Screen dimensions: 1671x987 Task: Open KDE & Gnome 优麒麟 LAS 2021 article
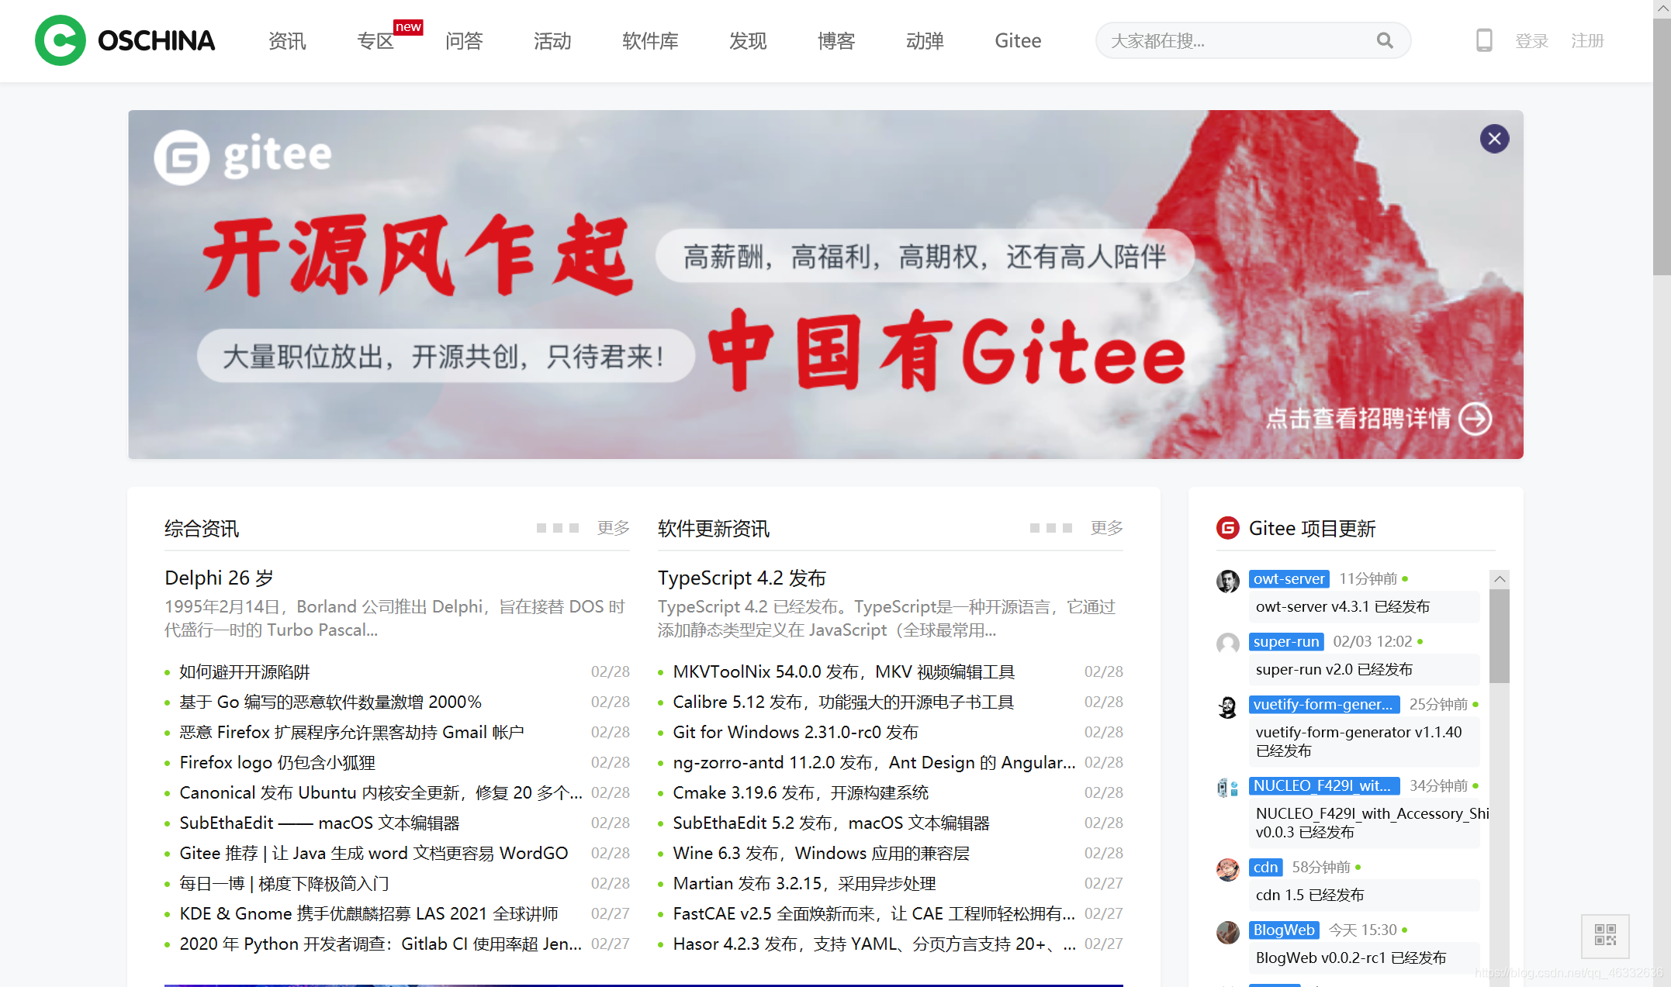click(x=368, y=913)
